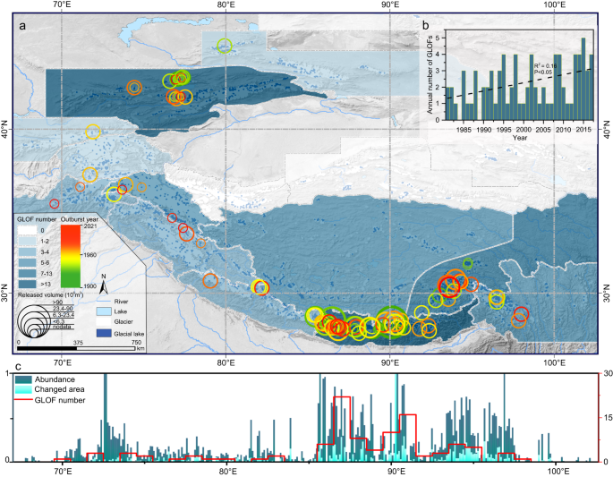Screen dimensions: 613x477
Task: Click the '80°E' label above the map
Action: (226, 4)
